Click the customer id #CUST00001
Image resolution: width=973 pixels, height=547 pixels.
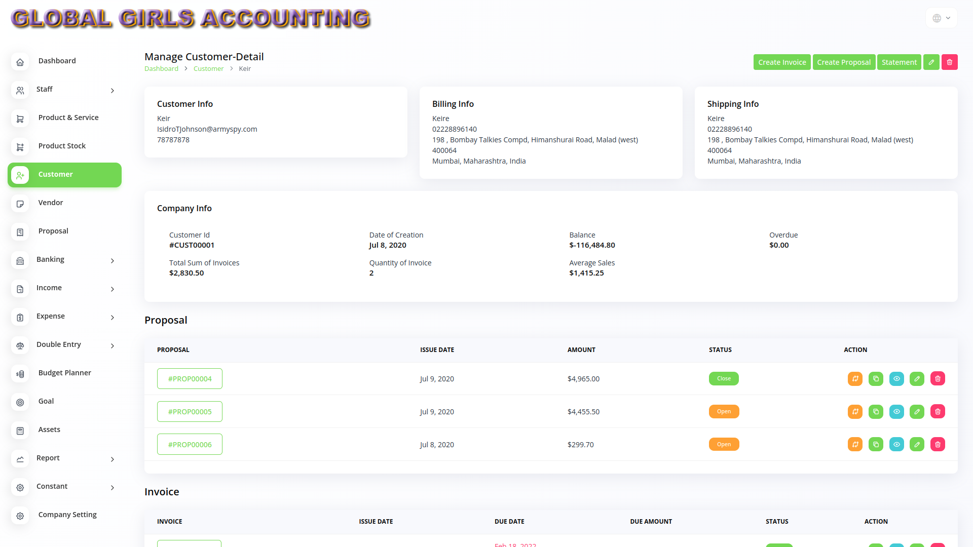coord(192,245)
